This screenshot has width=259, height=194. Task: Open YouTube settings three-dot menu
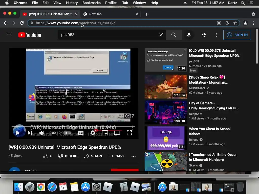click(x=216, y=35)
